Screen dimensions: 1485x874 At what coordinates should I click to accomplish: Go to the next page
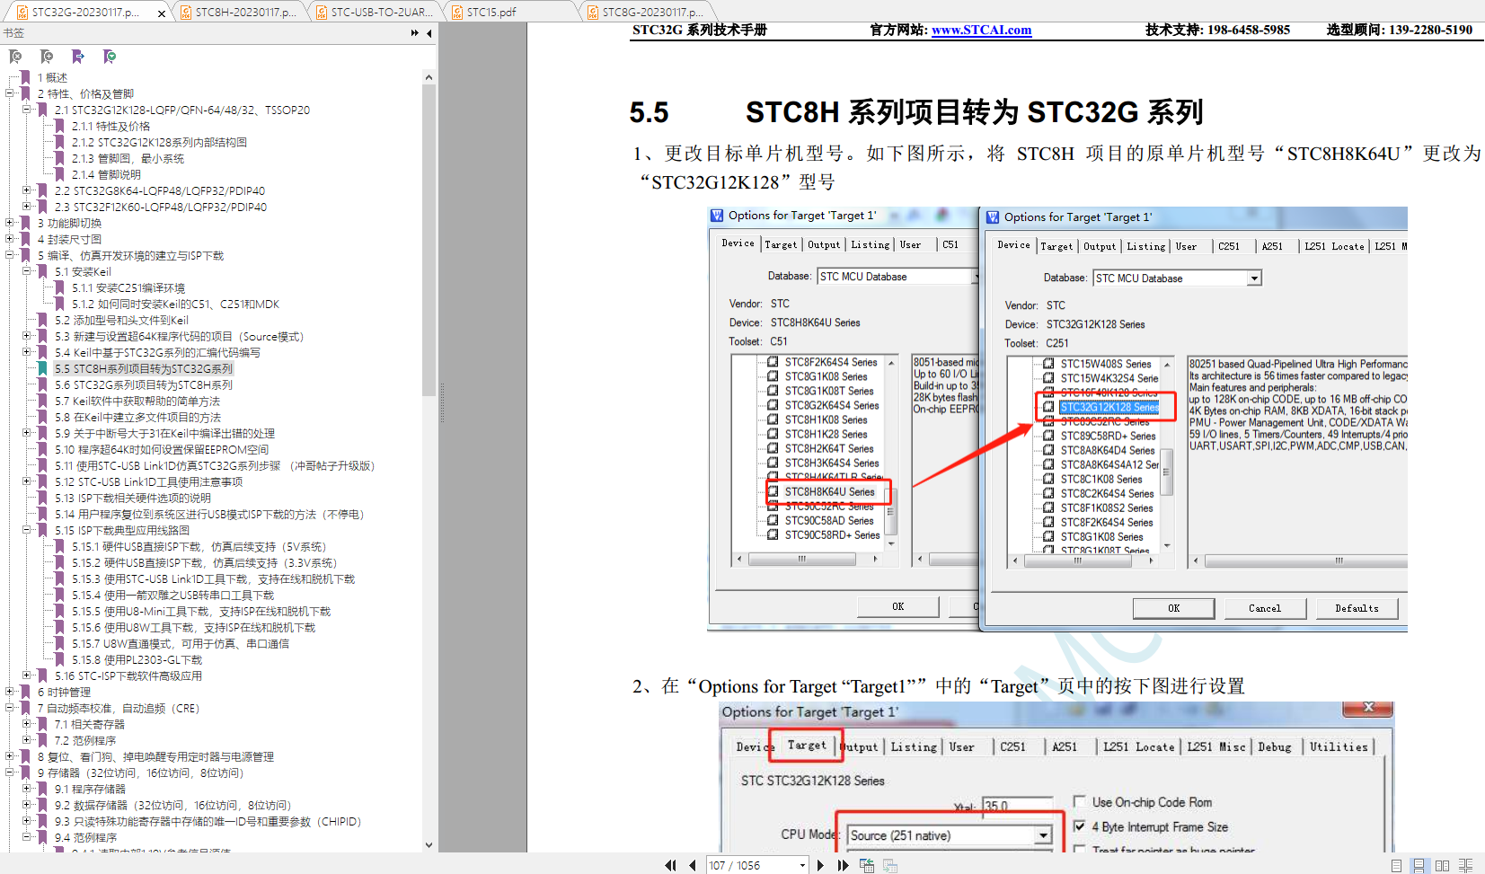820,865
